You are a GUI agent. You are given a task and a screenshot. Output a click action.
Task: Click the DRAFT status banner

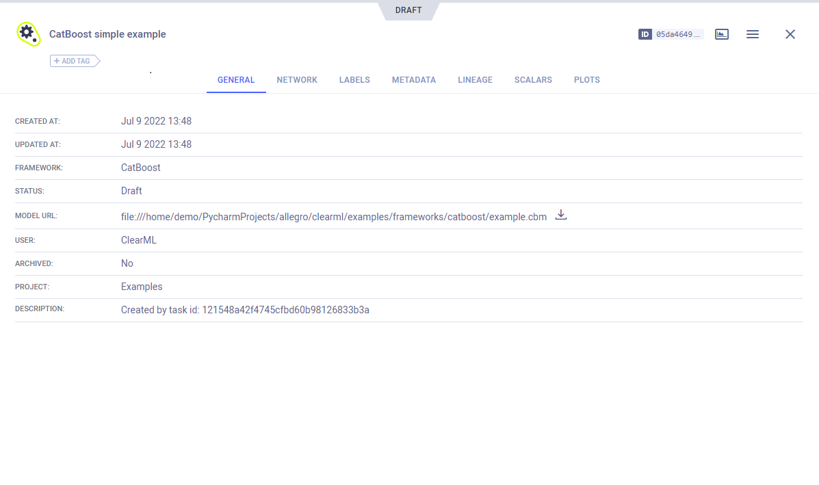click(x=408, y=10)
